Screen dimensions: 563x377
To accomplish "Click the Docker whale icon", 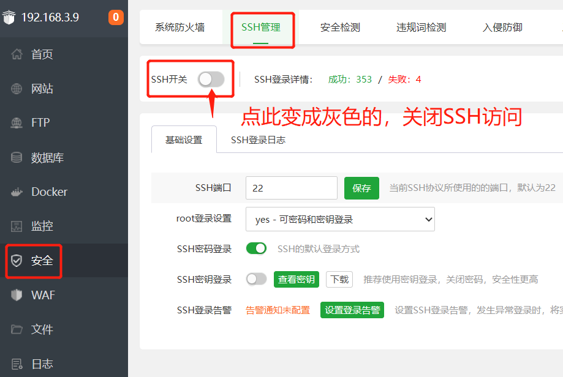I will (17, 192).
